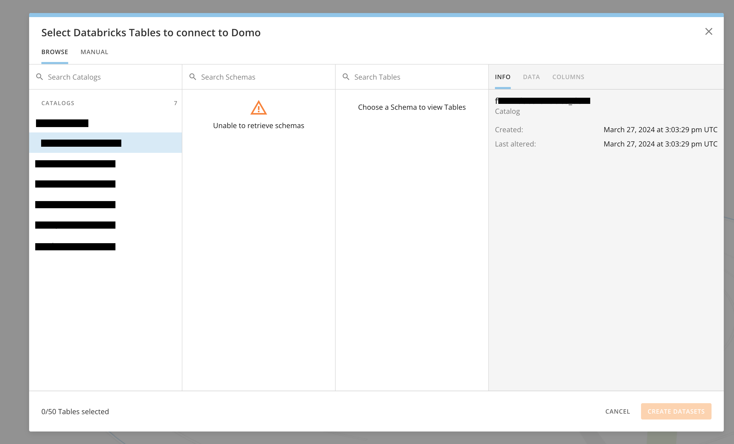Click the CATALOGS section header
734x444 pixels.
(57, 103)
